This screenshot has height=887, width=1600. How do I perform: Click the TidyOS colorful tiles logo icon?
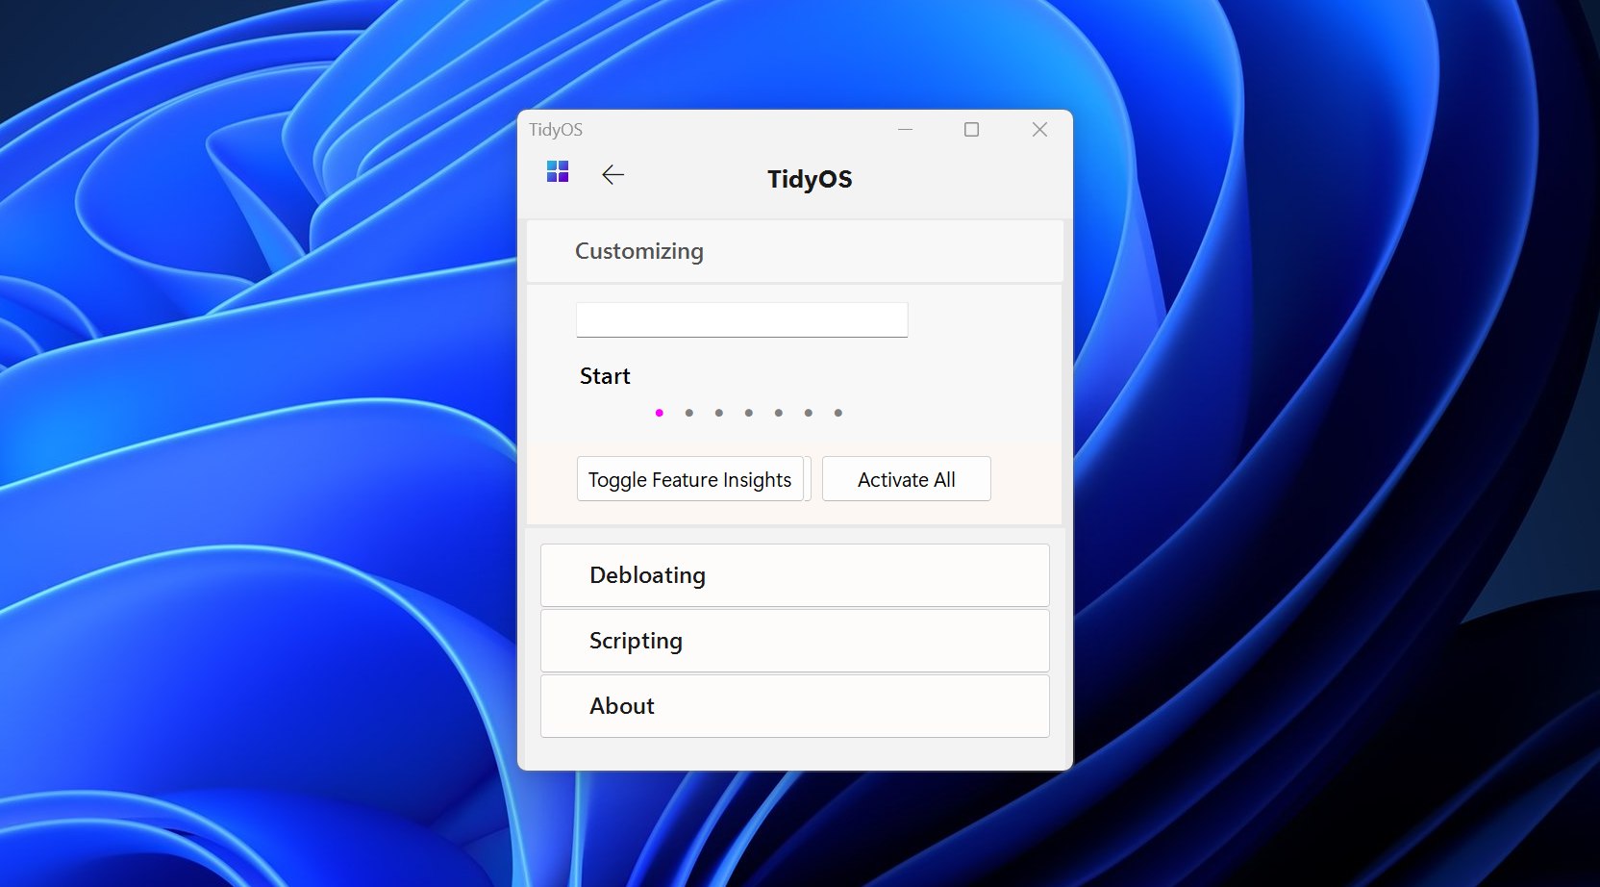(x=558, y=172)
